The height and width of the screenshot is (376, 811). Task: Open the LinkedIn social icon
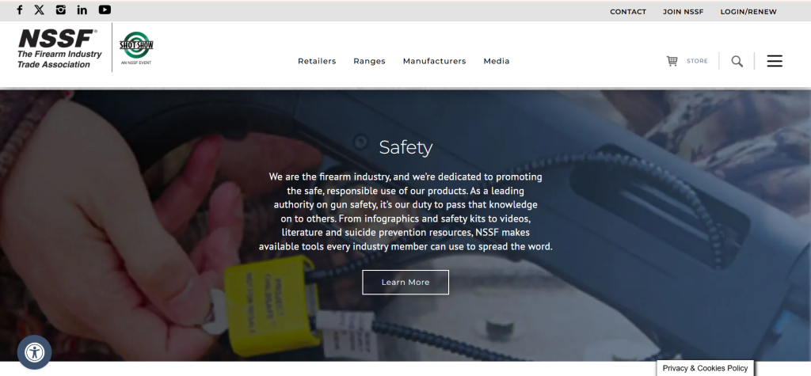point(82,9)
